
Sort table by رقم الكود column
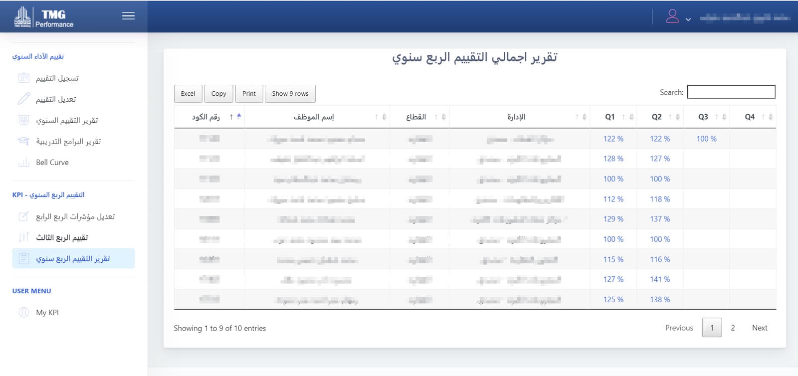click(x=209, y=117)
